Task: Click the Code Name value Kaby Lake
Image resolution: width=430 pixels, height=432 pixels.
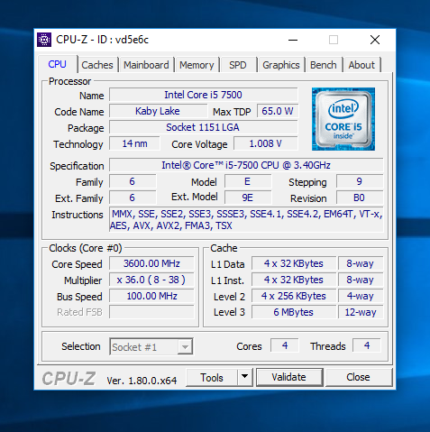Action: (x=158, y=111)
